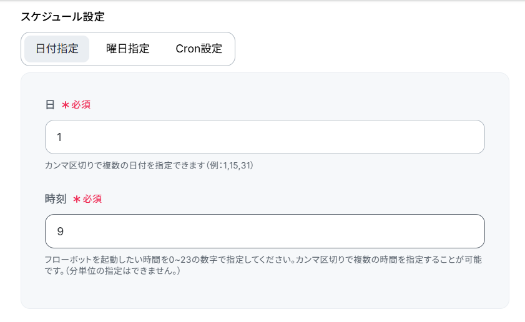Image resolution: width=525 pixels, height=322 pixels.
Task: Focus the 時刻 input field
Action: [265, 232]
